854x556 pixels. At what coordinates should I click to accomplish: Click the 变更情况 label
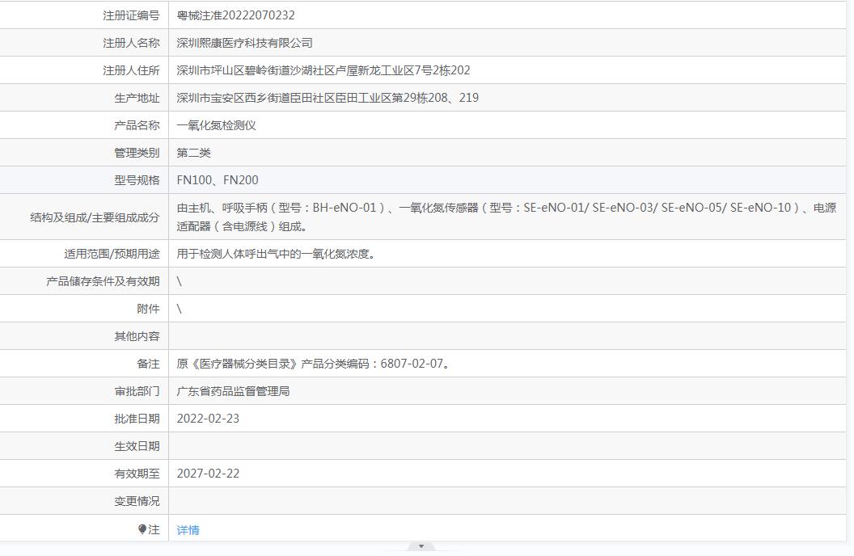[137, 501]
